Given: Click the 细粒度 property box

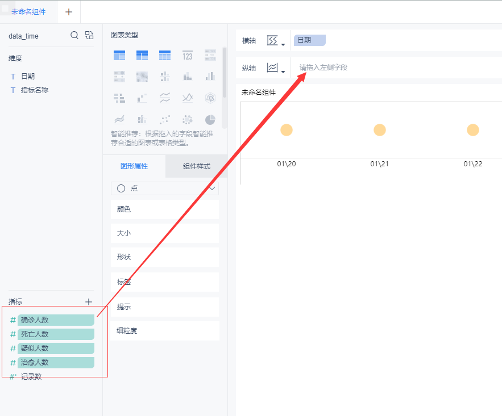Looking at the screenshot, I should [165, 331].
